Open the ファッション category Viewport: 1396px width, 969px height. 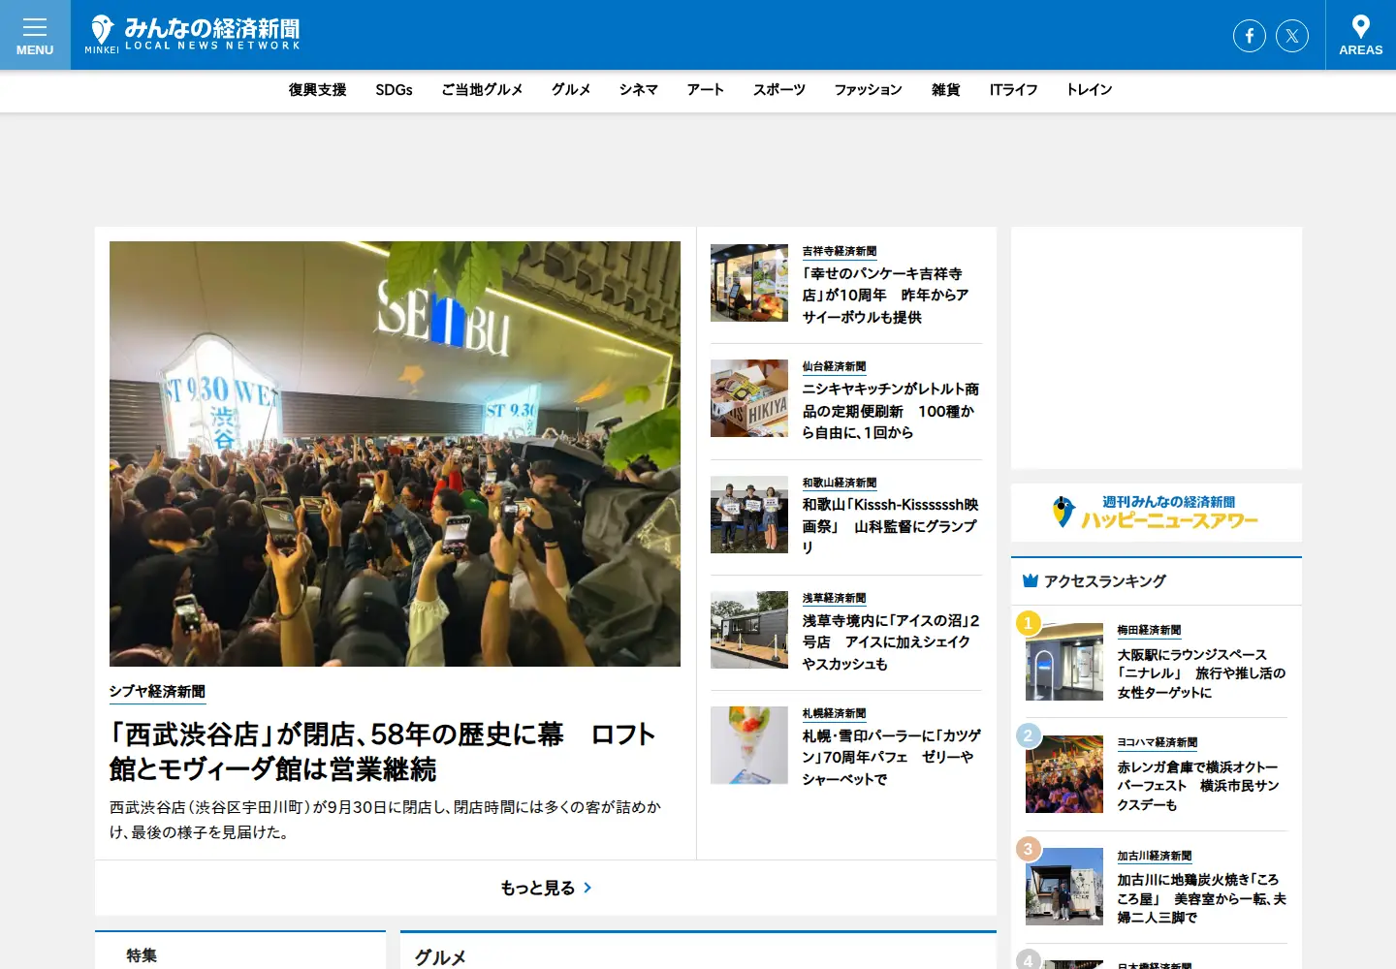click(869, 90)
